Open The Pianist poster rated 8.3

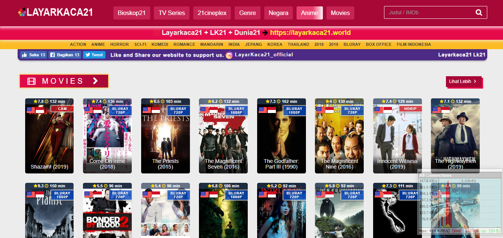tap(49, 210)
